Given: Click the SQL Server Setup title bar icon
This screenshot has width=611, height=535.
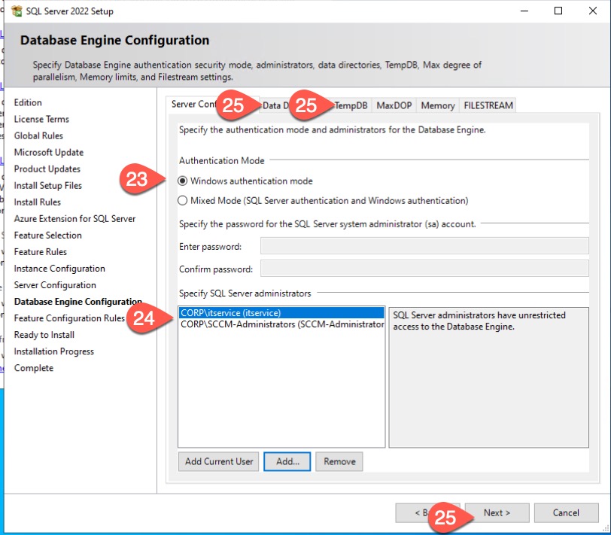Looking at the screenshot, I should coord(17,12).
